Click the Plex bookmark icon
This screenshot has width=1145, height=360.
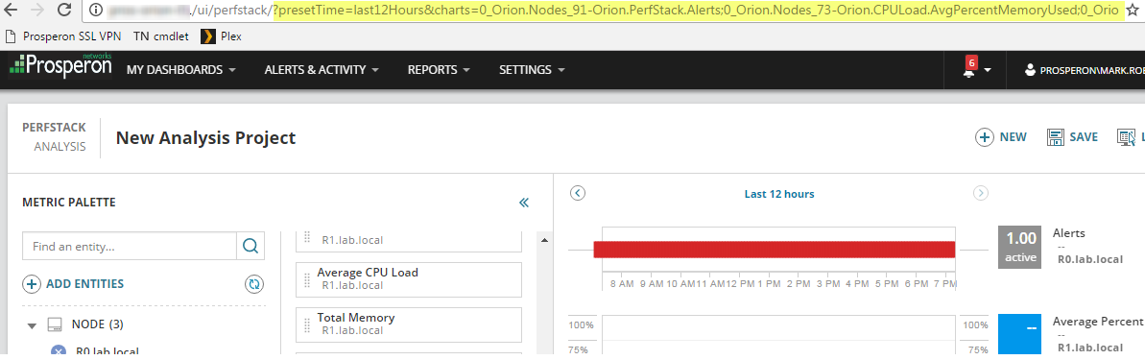click(207, 36)
